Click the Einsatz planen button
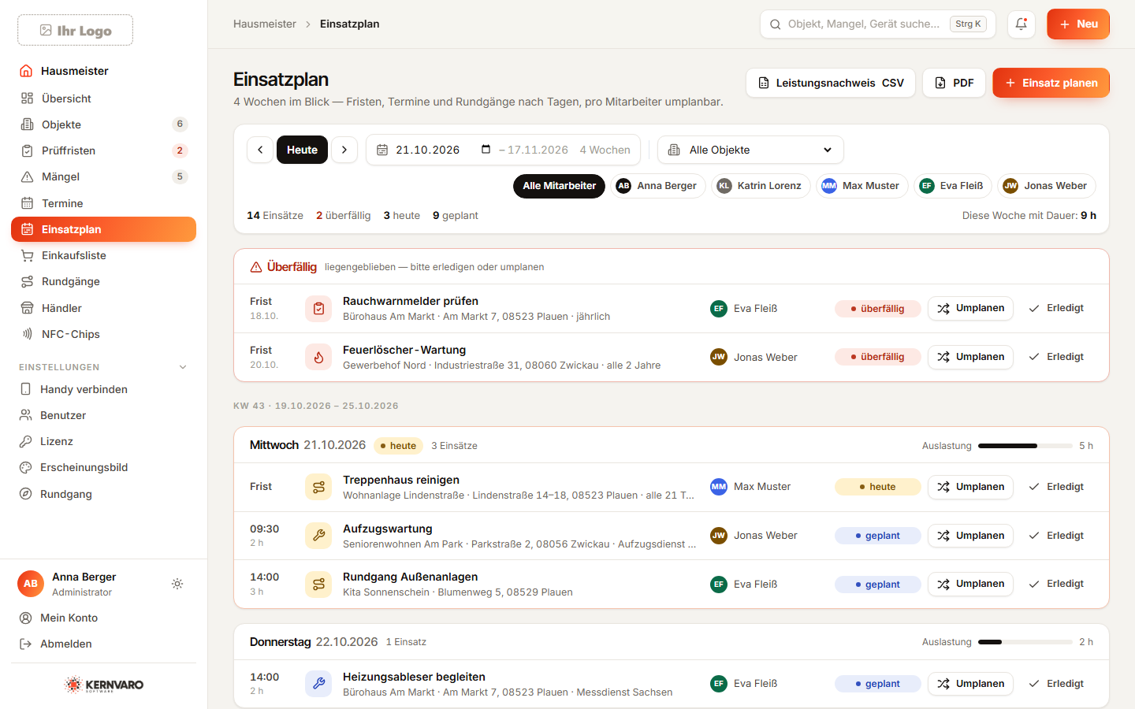 tap(1051, 83)
